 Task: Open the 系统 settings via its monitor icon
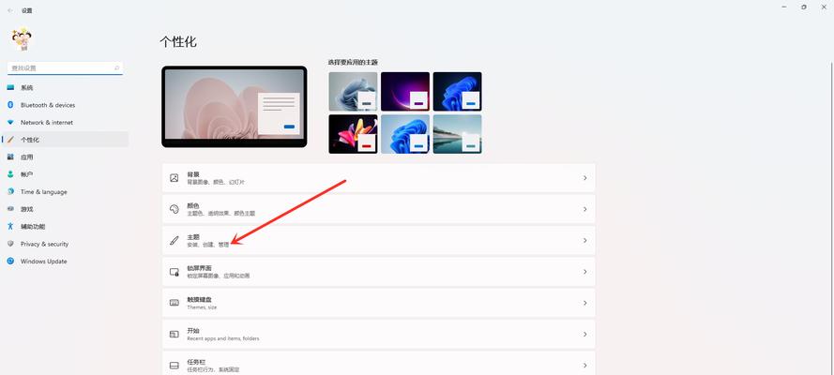click(x=10, y=87)
